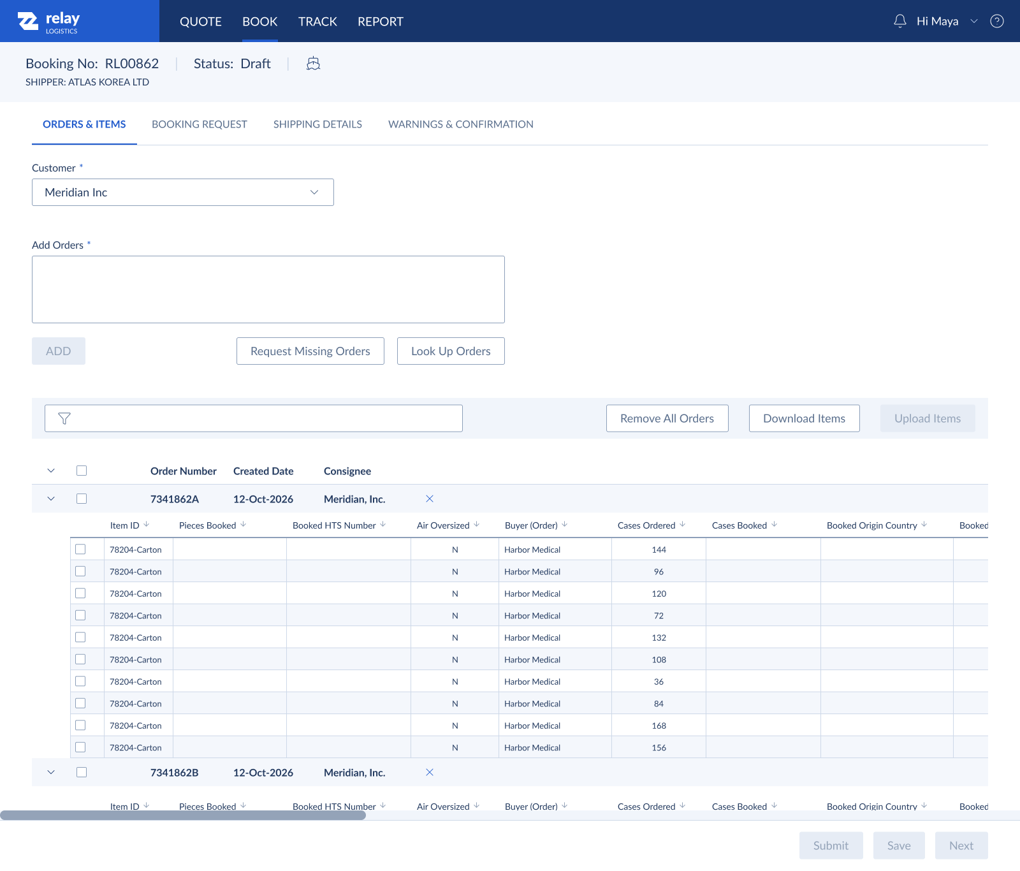Click the Request Missing Orders button

click(310, 351)
